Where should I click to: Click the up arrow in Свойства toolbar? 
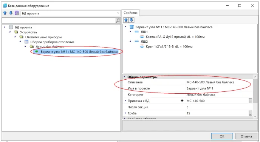coord(126,20)
